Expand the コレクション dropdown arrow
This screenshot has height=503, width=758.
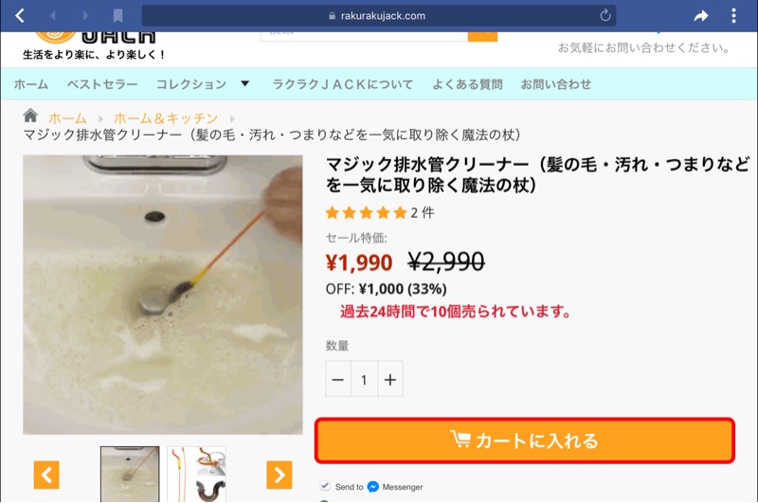245,83
